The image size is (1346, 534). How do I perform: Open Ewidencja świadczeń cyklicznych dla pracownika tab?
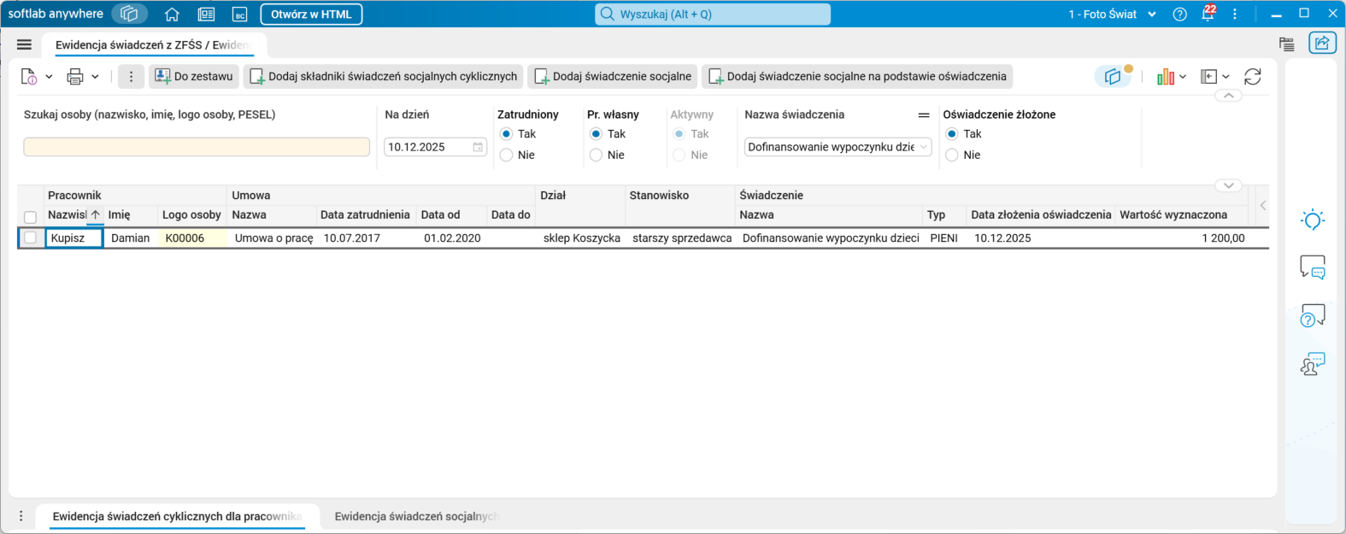(177, 516)
